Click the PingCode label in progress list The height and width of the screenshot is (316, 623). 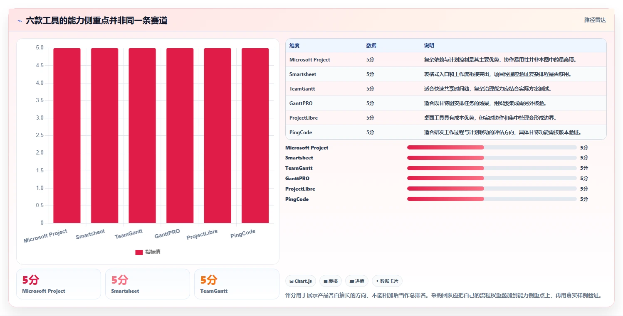(x=297, y=199)
